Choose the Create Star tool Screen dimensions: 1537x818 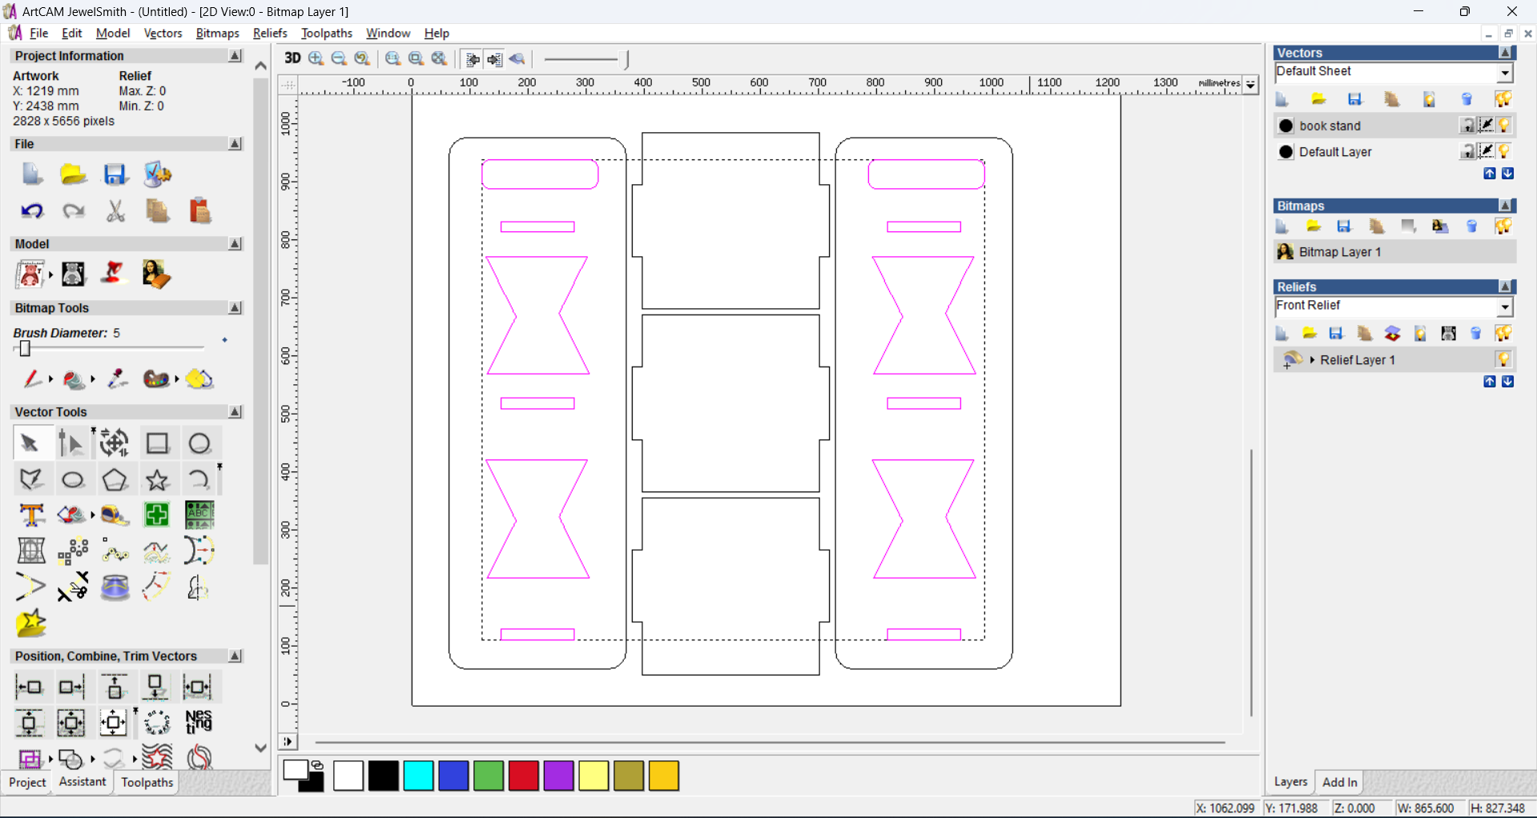click(x=157, y=479)
